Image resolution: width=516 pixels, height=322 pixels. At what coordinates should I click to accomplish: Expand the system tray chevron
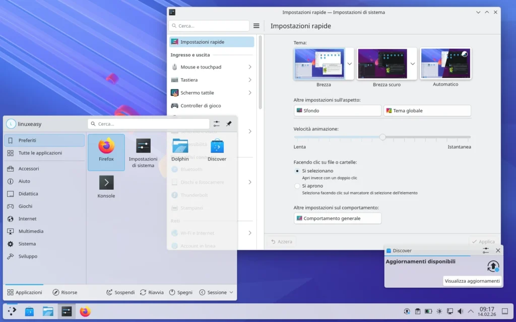pos(471,311)
